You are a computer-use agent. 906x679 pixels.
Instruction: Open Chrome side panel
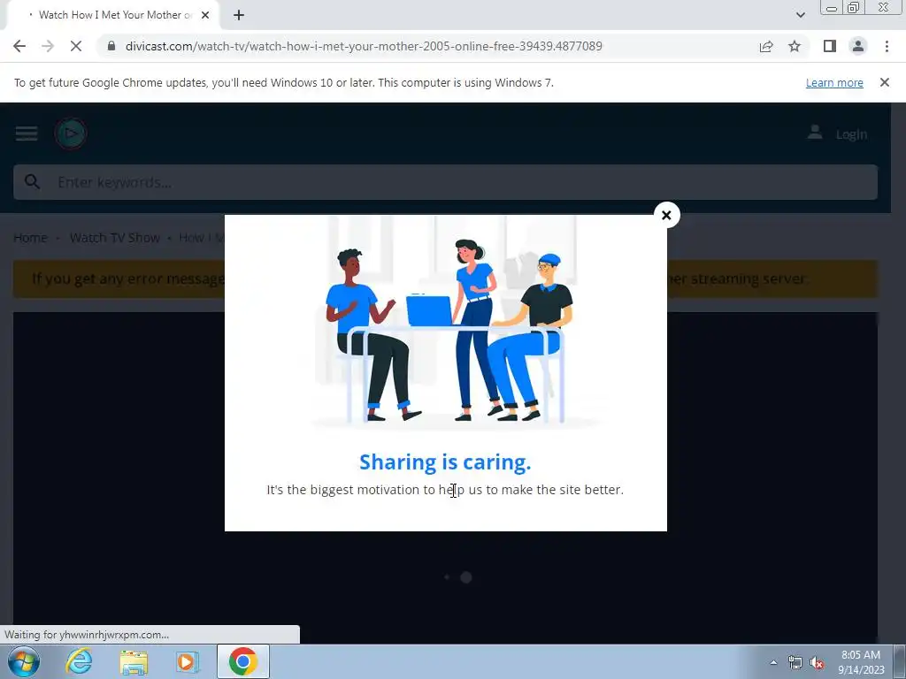(830, 46)
